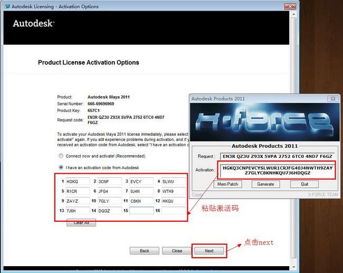
Task: Click the Mem Patch button
Action: pyautogui.click(x=228, y=184)
